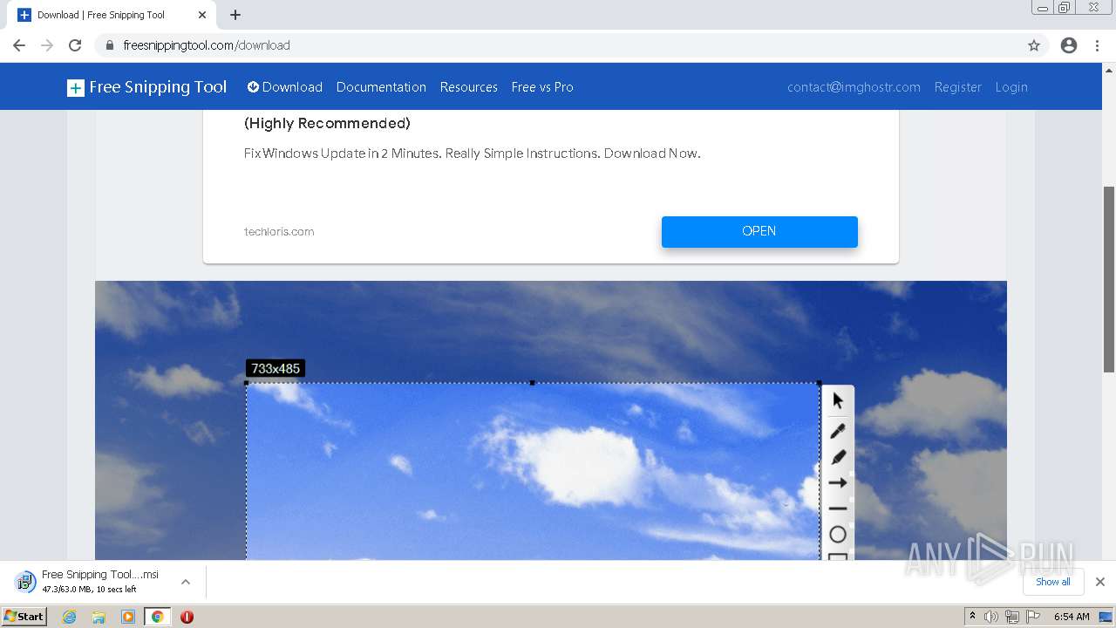This screenshot has height=628, width=1116.
Task: Click the 733x485 size label
Action: [x=276, y=369]
